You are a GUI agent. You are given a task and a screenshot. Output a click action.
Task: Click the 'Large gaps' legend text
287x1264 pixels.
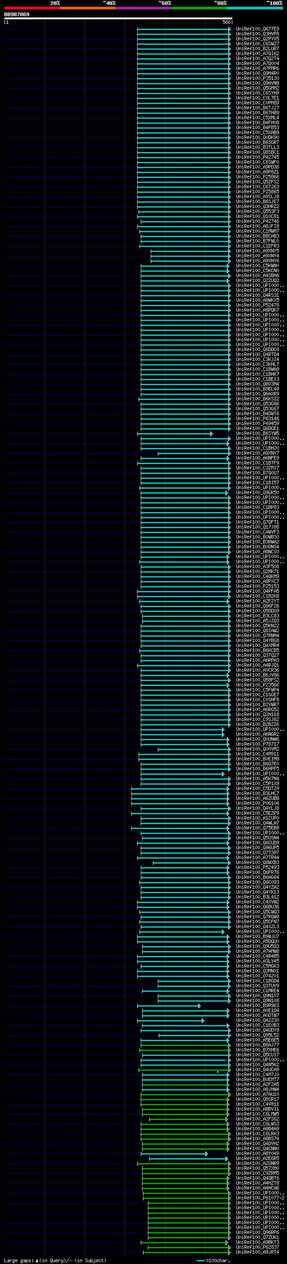tap(19, 1260)
